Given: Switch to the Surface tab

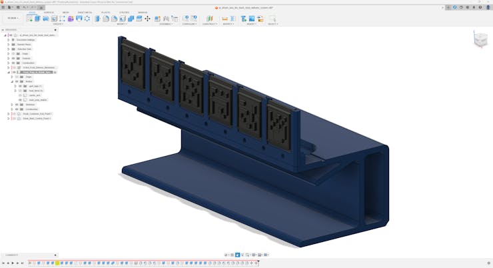Looking at the screenshot, I should (x=49, y=12).
